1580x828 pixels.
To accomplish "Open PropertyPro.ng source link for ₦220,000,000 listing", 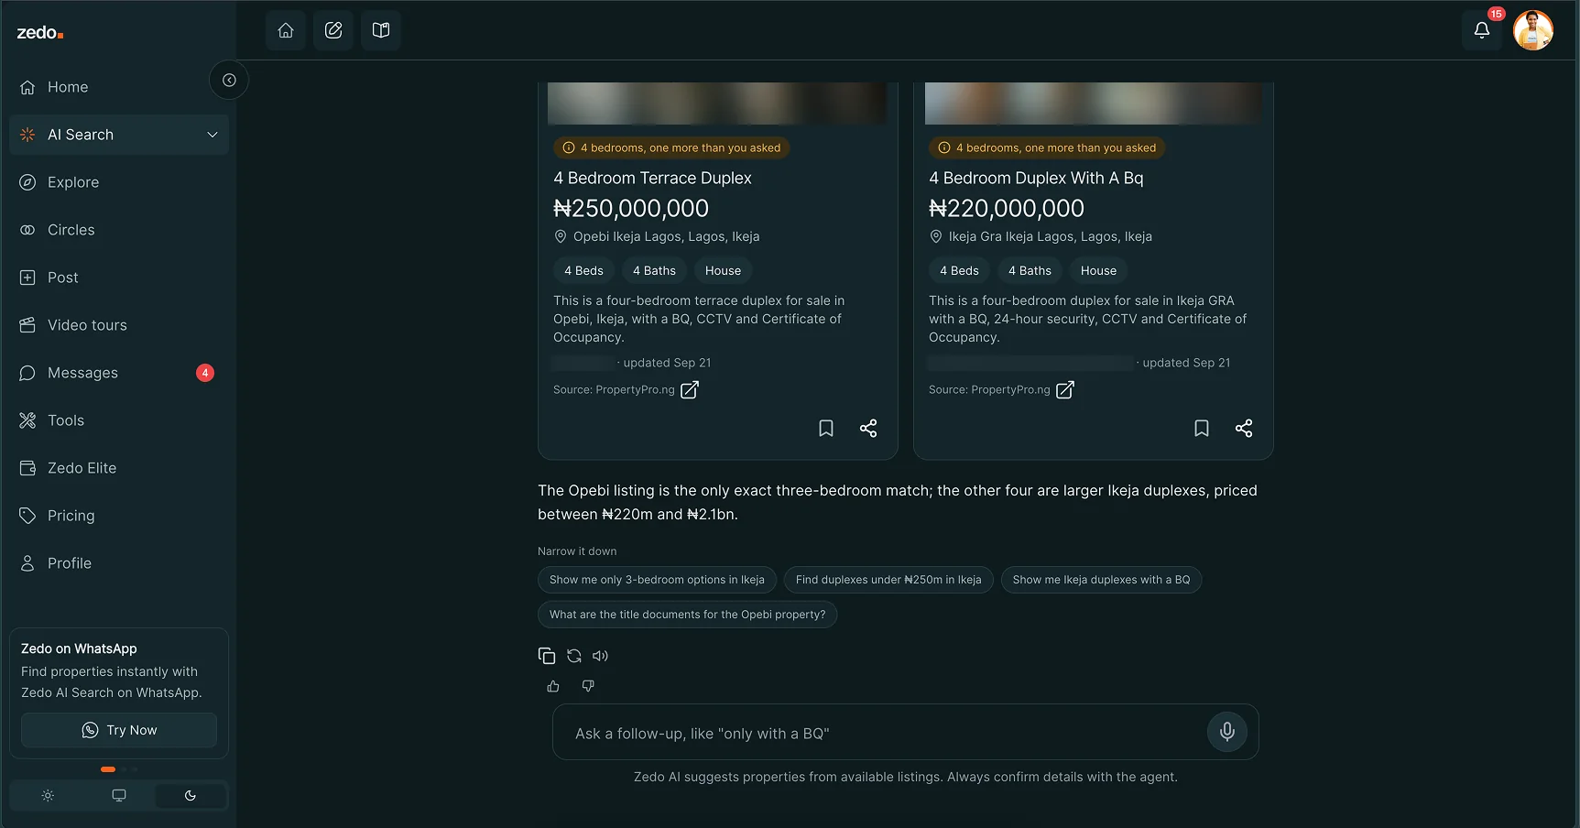I will click(1065, 390).
